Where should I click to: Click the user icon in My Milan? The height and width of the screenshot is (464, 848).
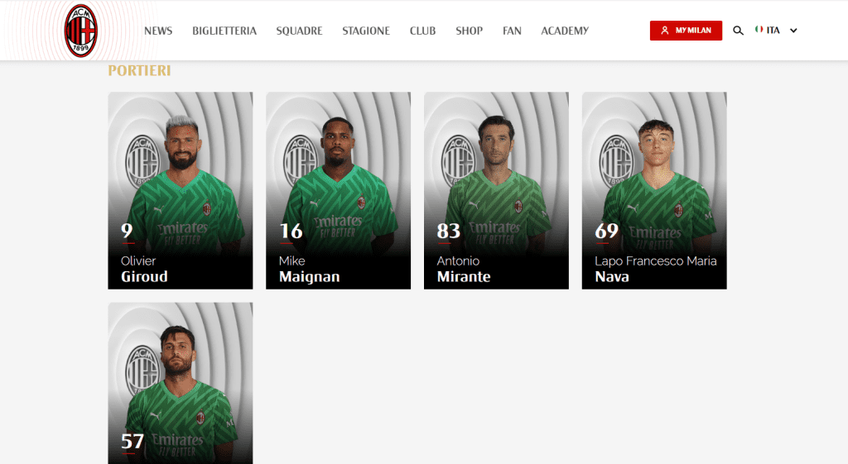pyautogui.click(x=665, y=31)
